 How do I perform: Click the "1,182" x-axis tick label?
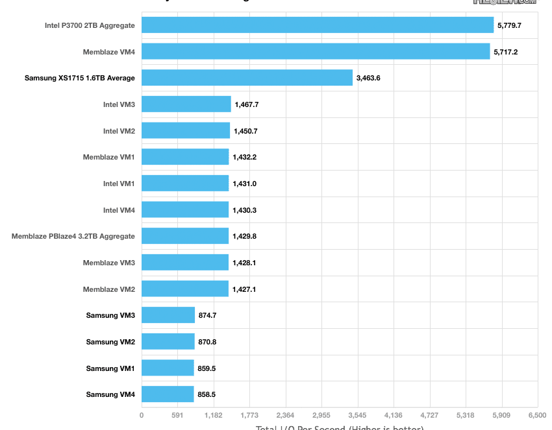tap(214, 415)
